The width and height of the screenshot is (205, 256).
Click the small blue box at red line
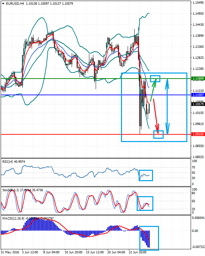[x=158, y=134]
